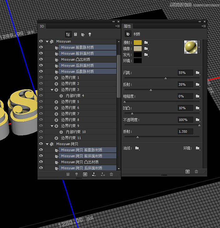Image resolution: width=220 pixels, height=228 pixels.
Task: Click the diffuse (漫射) yellow color swatch
Action: click(x=138, y=42)
